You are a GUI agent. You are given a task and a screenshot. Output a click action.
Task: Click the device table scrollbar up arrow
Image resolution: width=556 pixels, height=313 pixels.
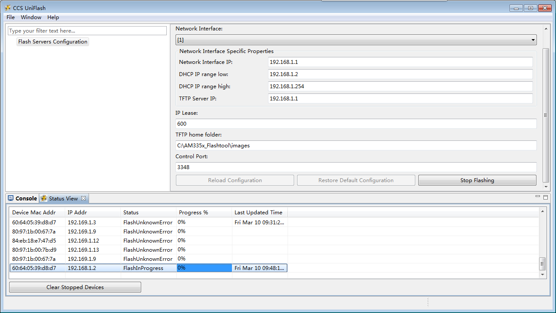[542, 211]
